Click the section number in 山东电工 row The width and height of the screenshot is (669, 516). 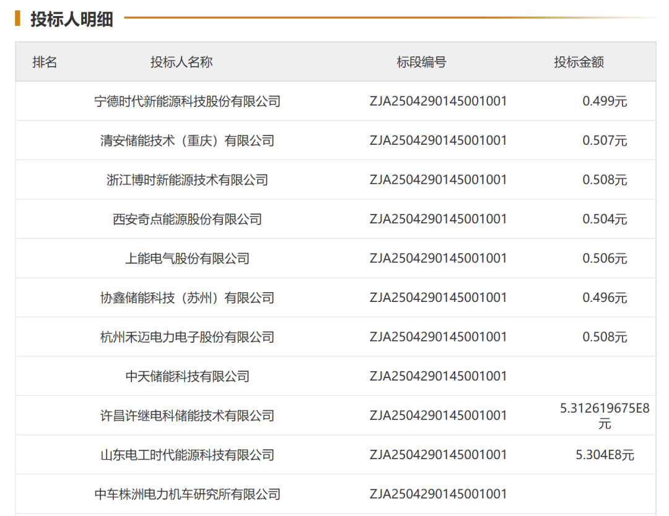click(438, 455)
